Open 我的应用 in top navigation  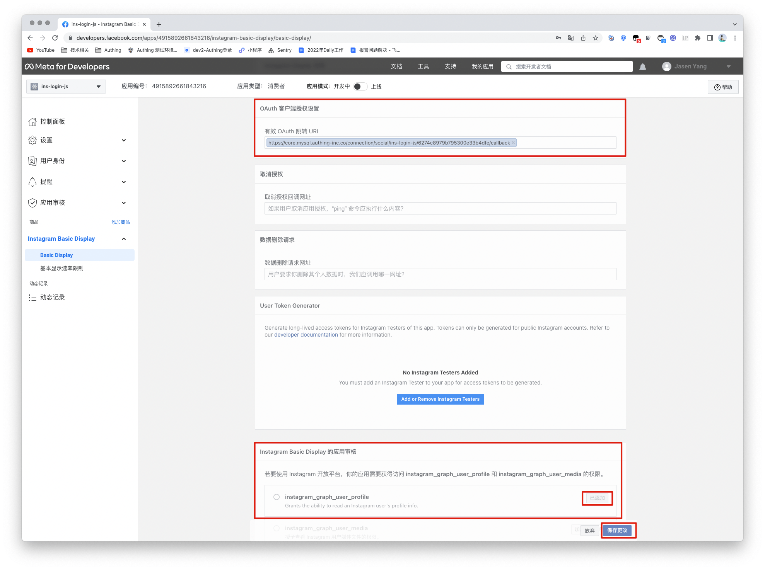[482, 66]
